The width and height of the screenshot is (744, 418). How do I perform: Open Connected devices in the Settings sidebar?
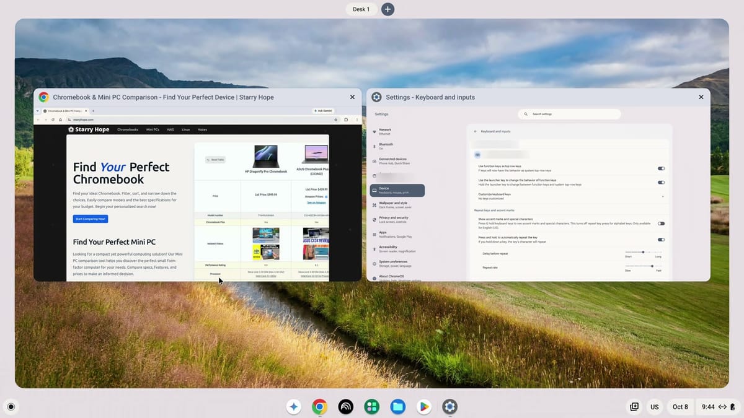point(397,161)
